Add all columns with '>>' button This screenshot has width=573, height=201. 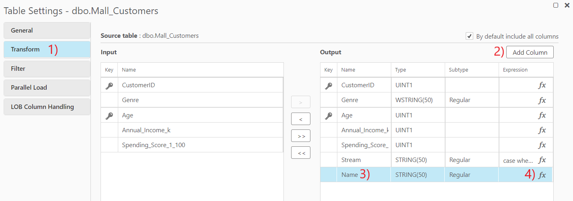[x=301, y=136]
